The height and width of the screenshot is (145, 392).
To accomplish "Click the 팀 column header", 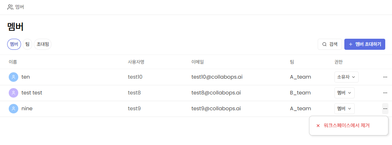I will [292, 62].
